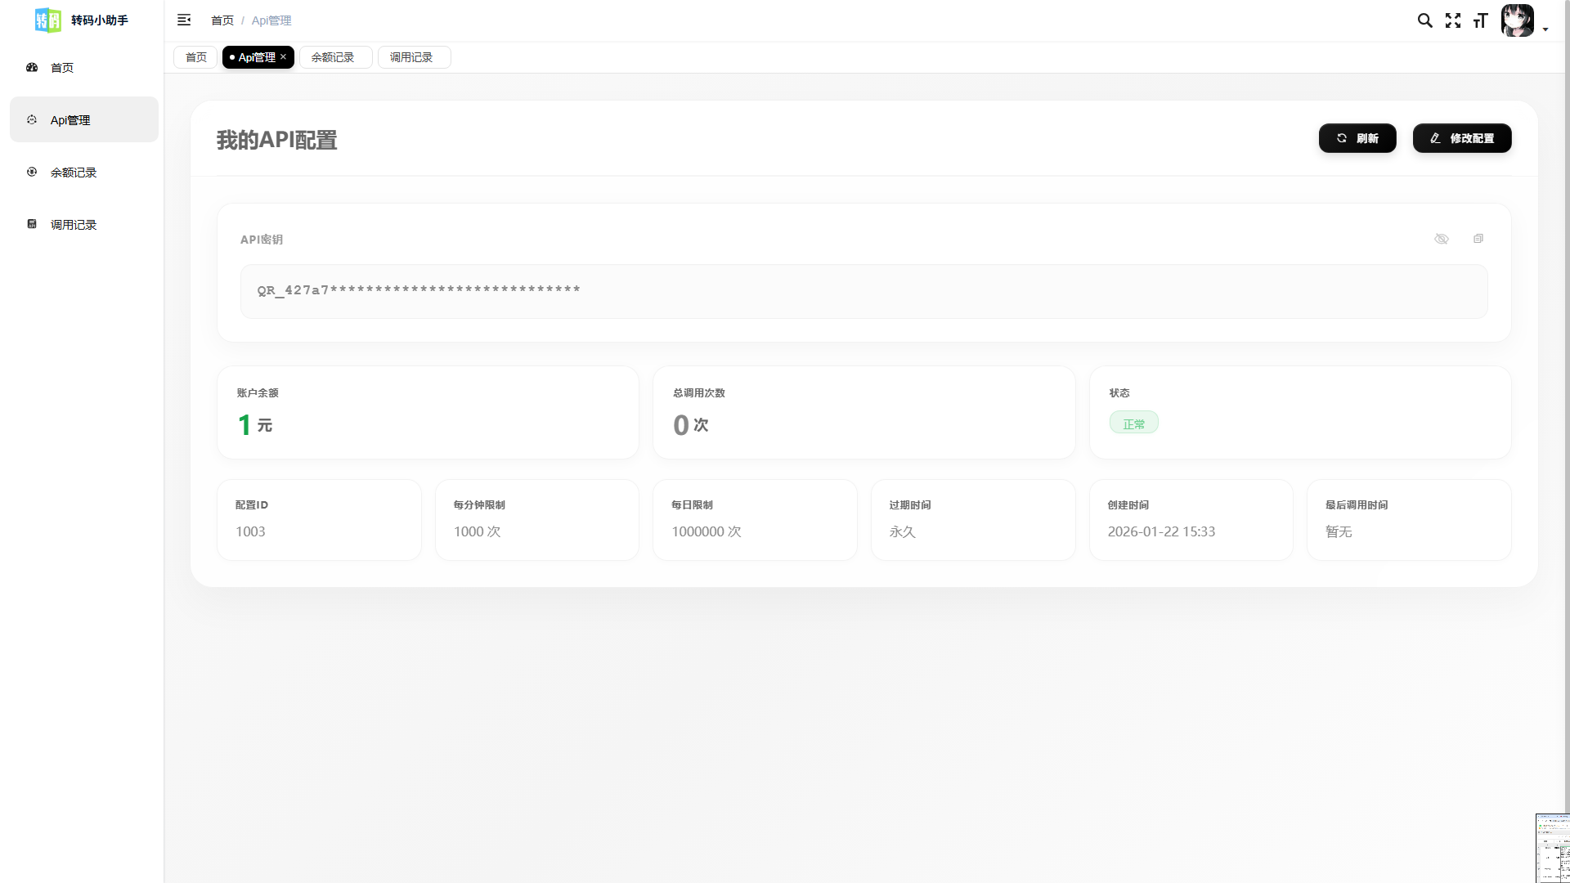Open the font size adjustment icon
This screenshot has width=1570, height=883.
coord(1480,20)
